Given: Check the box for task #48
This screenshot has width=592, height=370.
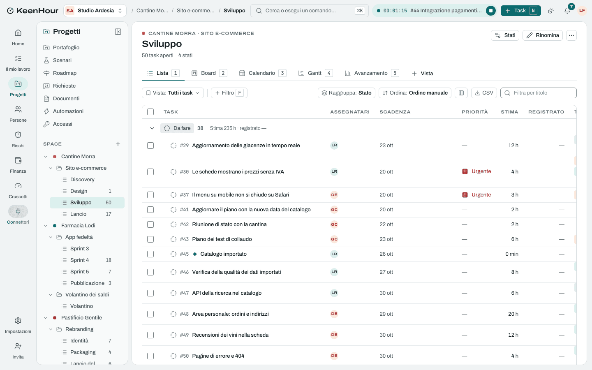Looking at the screenshot, I should (150, 314).
